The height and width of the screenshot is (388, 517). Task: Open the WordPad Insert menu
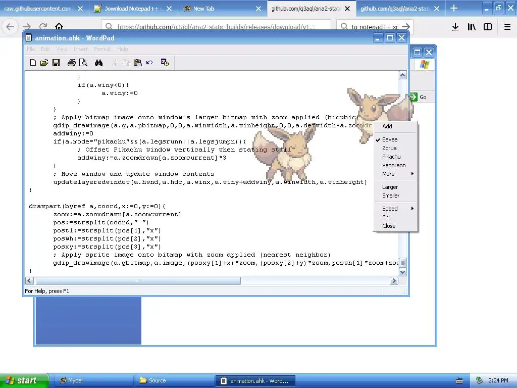80,49
